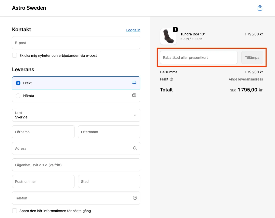Viewport: 275px width, 218px height.
Task: Click the Logga in link
Action: pos(133,30)
